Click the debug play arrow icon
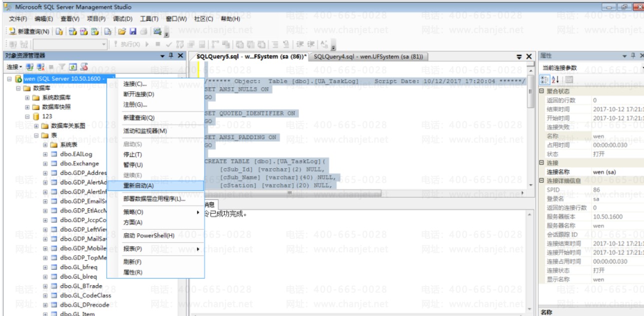Image resolution: width=644 pixels, height=316 pixels. 147,44
